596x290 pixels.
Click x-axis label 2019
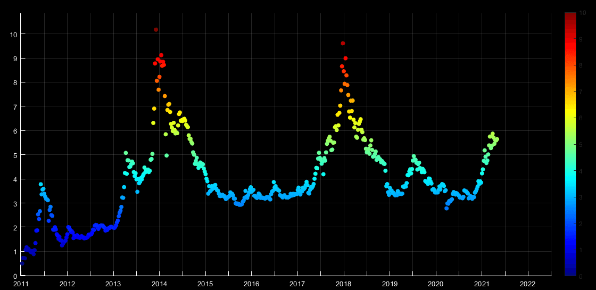click(x=390, y=284)
